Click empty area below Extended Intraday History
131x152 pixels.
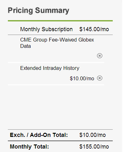(60, 107)
